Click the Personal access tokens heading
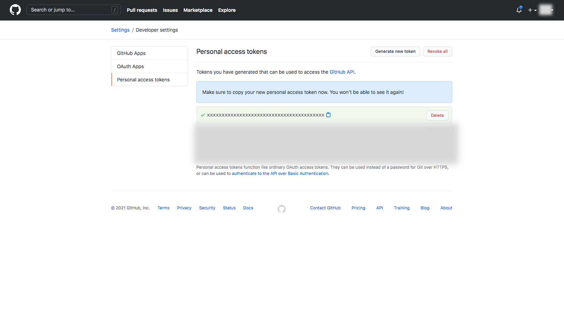The height and width of the screenshot is (328, 564). (232, 51)
